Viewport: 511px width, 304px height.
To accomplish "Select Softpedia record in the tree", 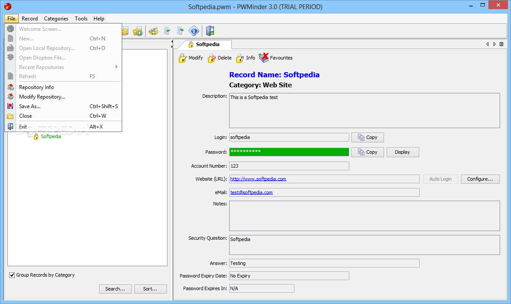I will point(51,136).
